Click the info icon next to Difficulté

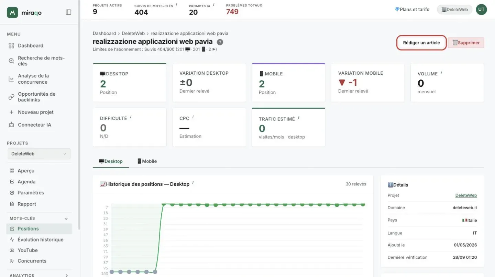pos(131,117)
